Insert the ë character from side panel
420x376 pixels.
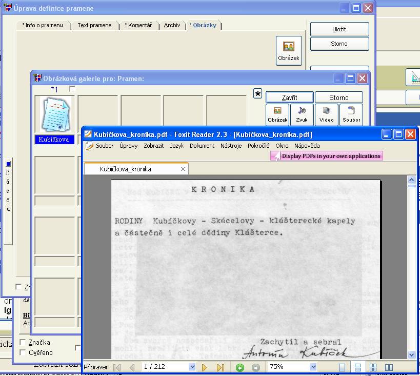point(8,190)
